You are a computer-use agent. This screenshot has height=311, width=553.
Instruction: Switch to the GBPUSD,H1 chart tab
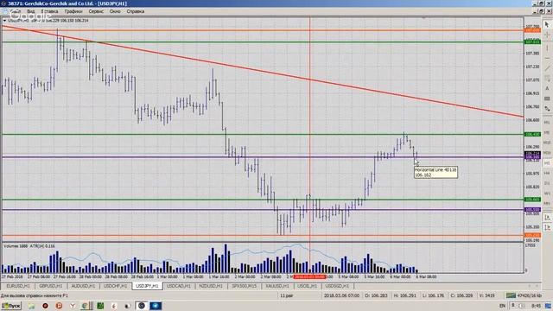point(50,286)
